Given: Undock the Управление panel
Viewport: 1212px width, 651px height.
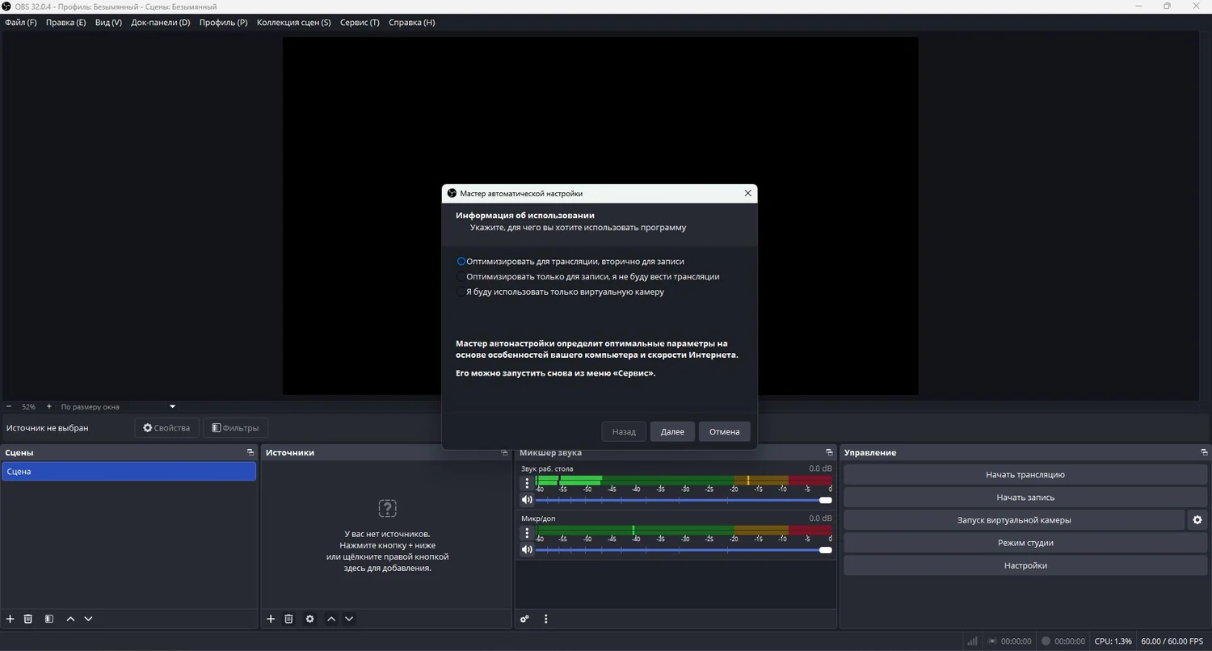Looking at the screenshot, I should tap(1204, 452).
